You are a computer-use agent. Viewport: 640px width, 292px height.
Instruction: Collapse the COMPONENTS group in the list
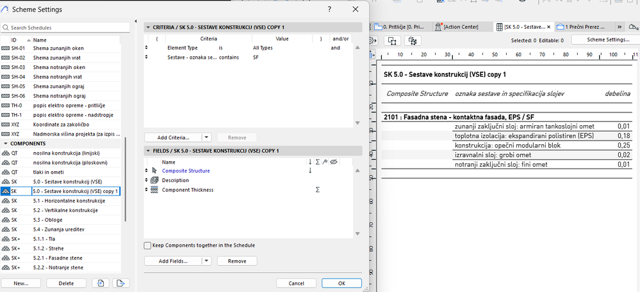[x=5, y=144]
